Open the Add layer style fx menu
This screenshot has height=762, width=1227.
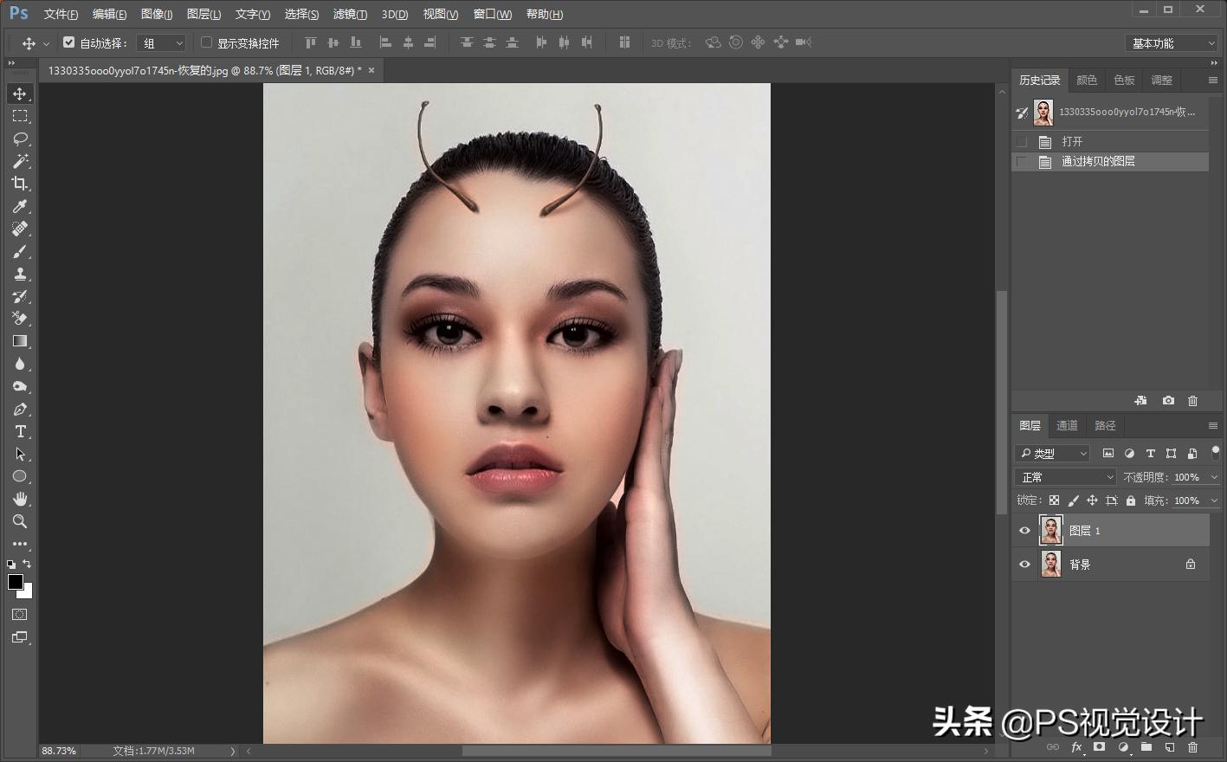(1077, 746)
